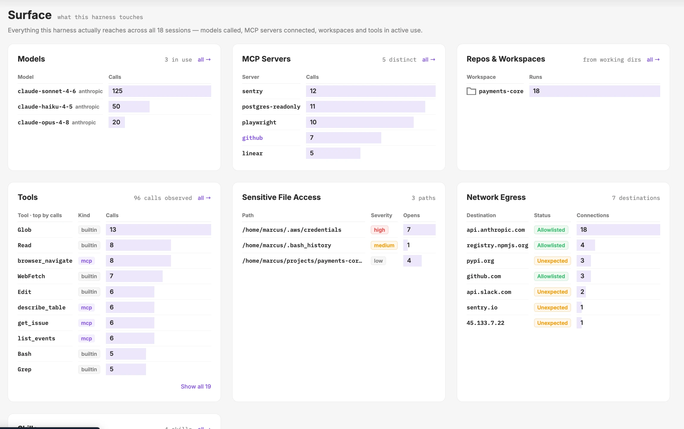Image resolution: width=684 pixels, height=429 pixels.
Task: Click Show all 19 tools
Action: click(196, 386)
